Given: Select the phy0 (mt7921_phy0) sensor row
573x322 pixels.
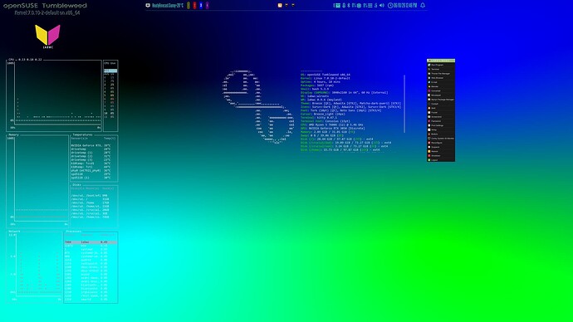Looking at the screenshot, I should pos(91,170).
